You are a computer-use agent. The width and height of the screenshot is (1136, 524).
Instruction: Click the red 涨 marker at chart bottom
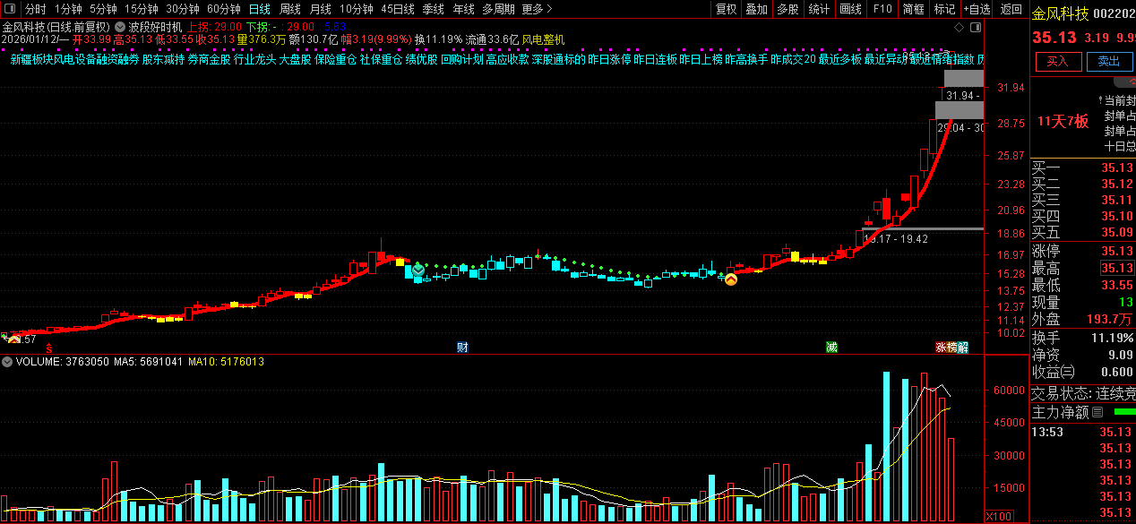tap(941, 347)
